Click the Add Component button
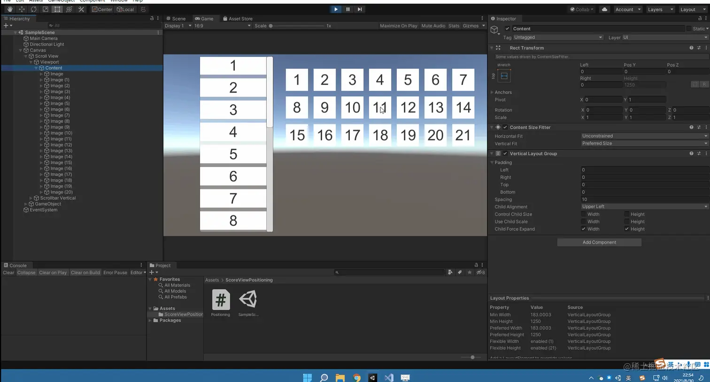 tap(599, 242)
